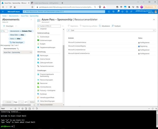The width and height of the screenshot is (158, 129).
Task: Select Microsoft.ContainerService row
Action: point(111,50)
